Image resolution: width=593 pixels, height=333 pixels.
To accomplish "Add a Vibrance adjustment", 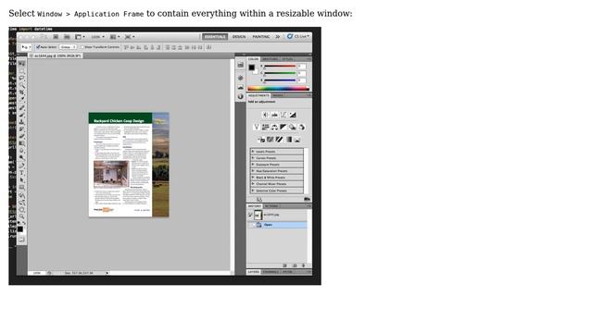I will tap(257, 128).
